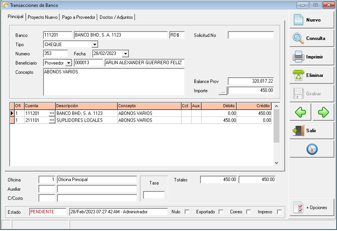Viewport: 337px width, 231px height.
Task: Open the Doctos / Adjuntos tab
Action: click(x=116, y=17)
